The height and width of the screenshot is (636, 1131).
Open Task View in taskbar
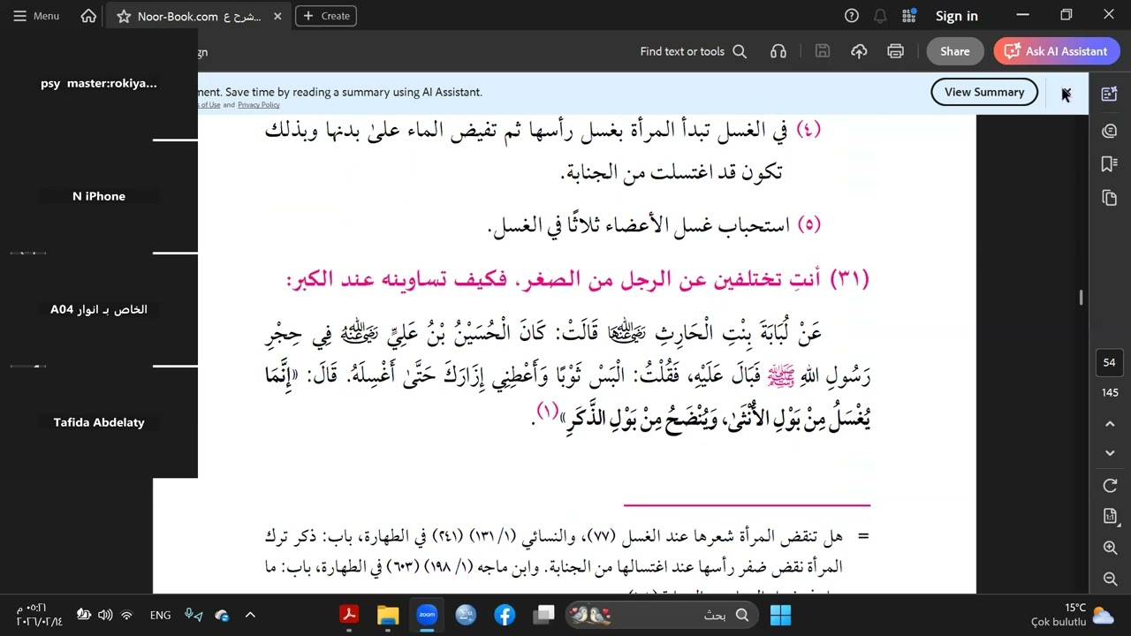[544, 615]
